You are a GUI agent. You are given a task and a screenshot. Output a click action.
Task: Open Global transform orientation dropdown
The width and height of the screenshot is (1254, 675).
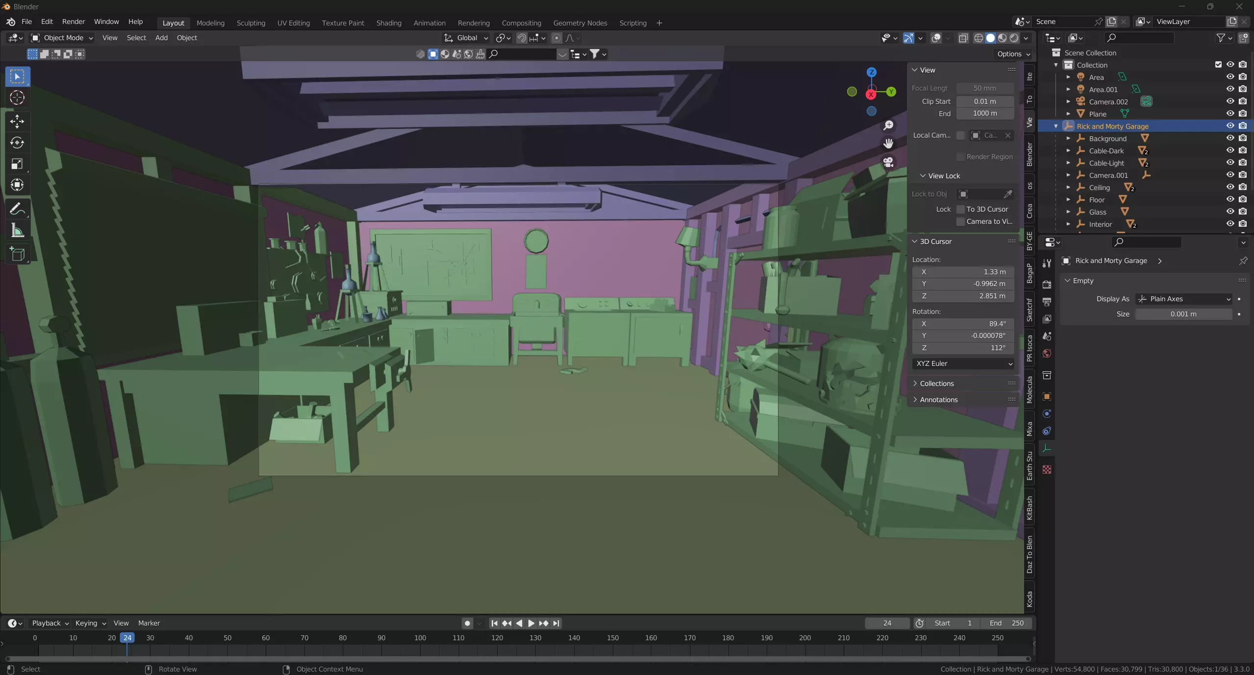coord(466,38)
